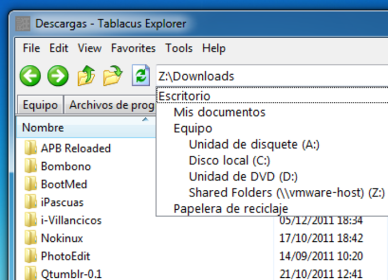Select the iPascuas folder icon
The height and width of the screenshot is (280, 388).
pyautogui.click(x=30, y=202)
